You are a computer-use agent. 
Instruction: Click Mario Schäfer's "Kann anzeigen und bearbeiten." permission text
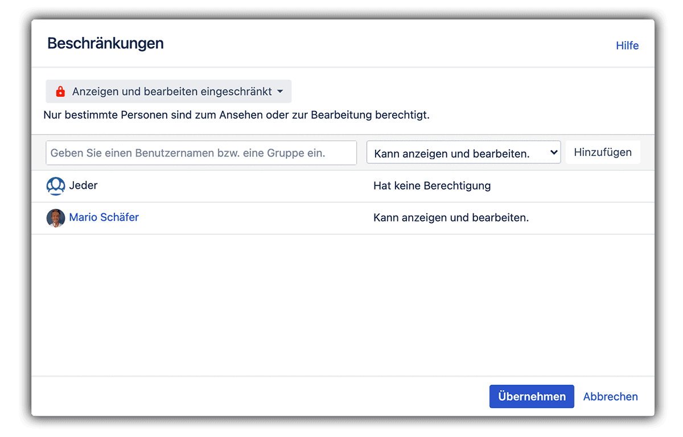tap(451, 218)
